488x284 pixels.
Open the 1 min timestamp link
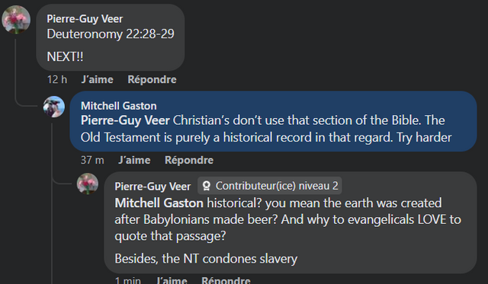pos(127,280)
